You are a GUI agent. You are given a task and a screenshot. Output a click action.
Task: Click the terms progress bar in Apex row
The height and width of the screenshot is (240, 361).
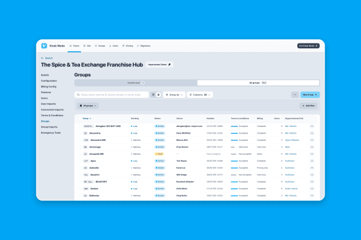click(234, 161)
